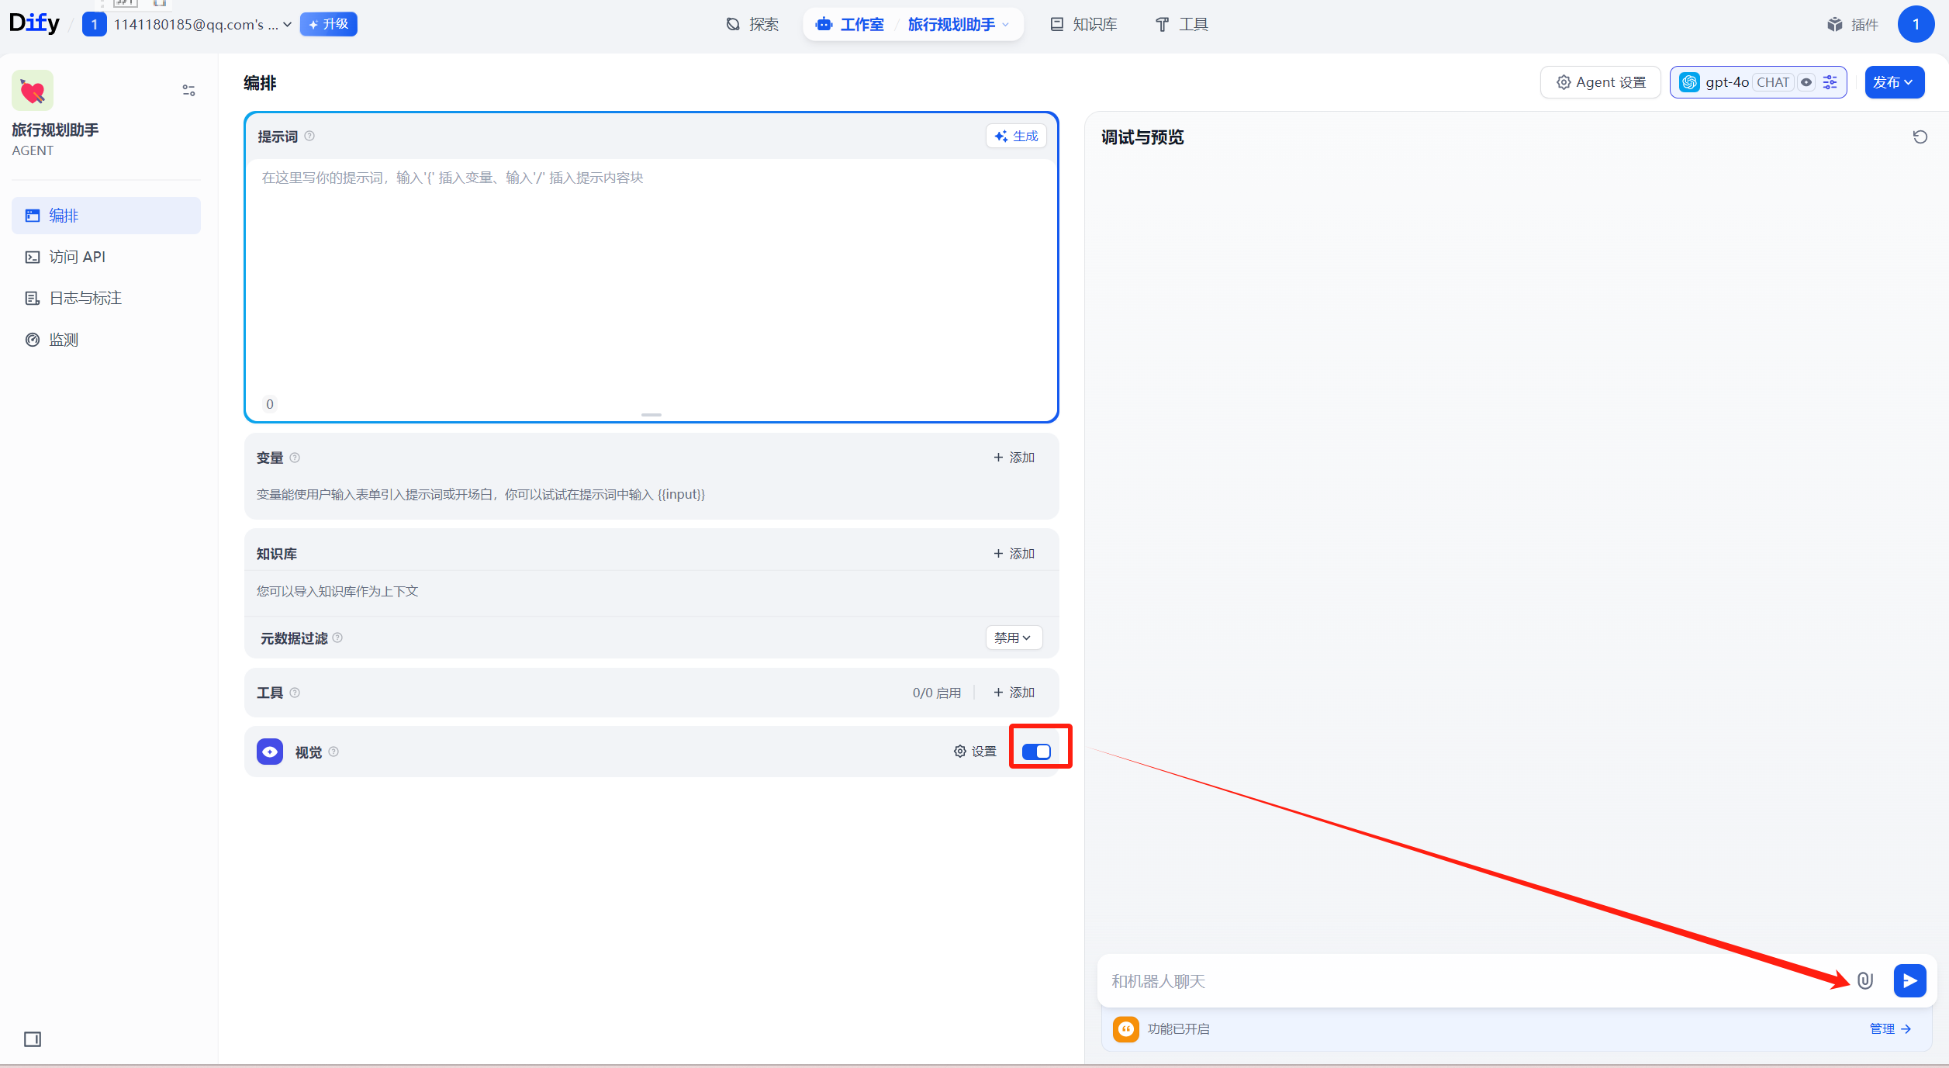Open the Agent 设置 button
The image size is (1949, 1068).
click(x=1601, y=82)
